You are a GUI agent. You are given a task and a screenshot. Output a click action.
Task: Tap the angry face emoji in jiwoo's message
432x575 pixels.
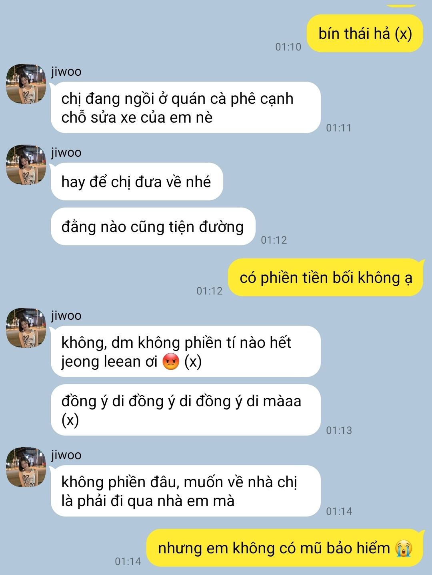point(171,362)
